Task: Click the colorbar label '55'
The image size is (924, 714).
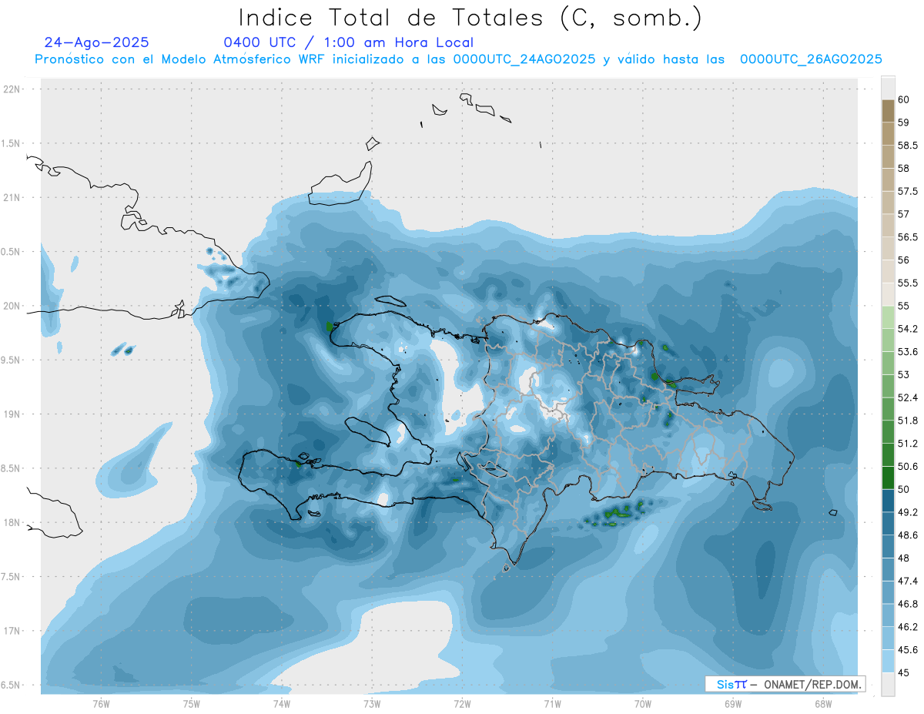Action: click(903, 306)
